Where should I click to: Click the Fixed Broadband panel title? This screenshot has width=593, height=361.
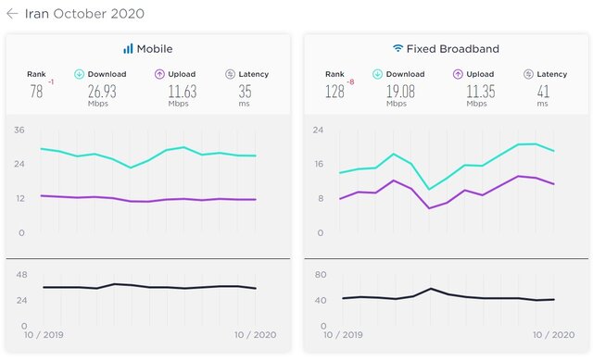453,49
